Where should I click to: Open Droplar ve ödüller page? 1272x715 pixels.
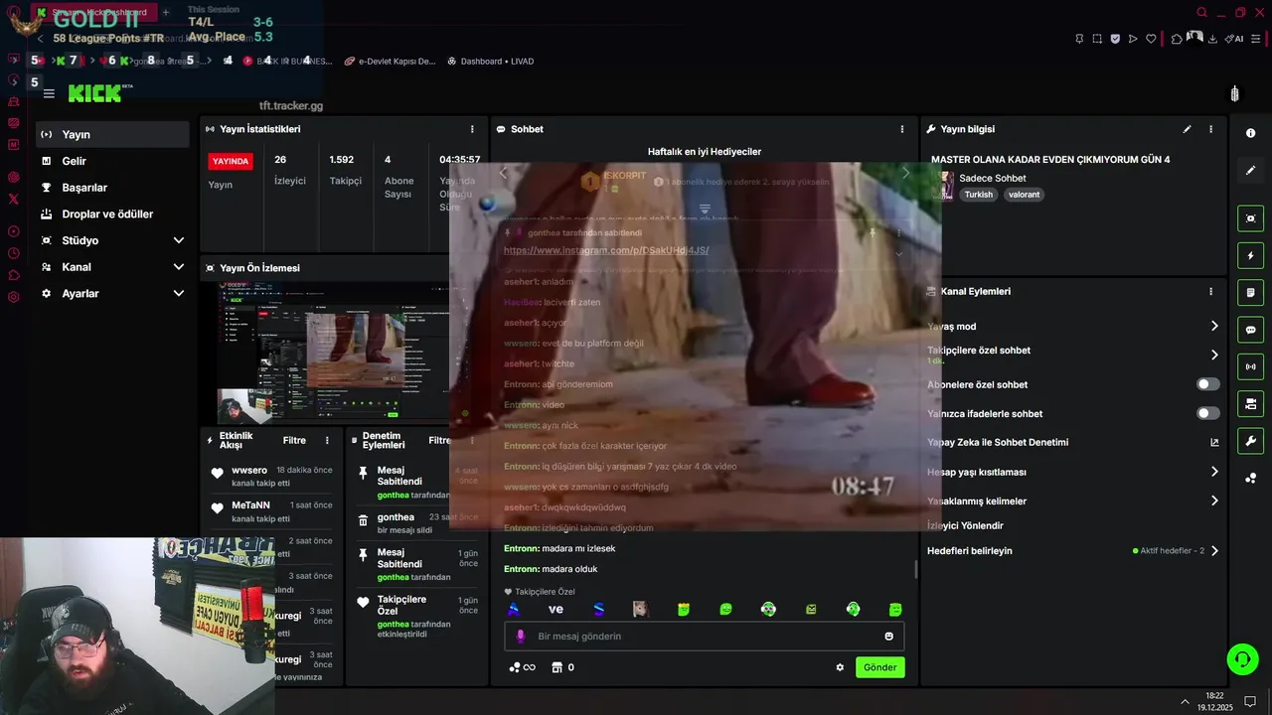tap(112, 214)
